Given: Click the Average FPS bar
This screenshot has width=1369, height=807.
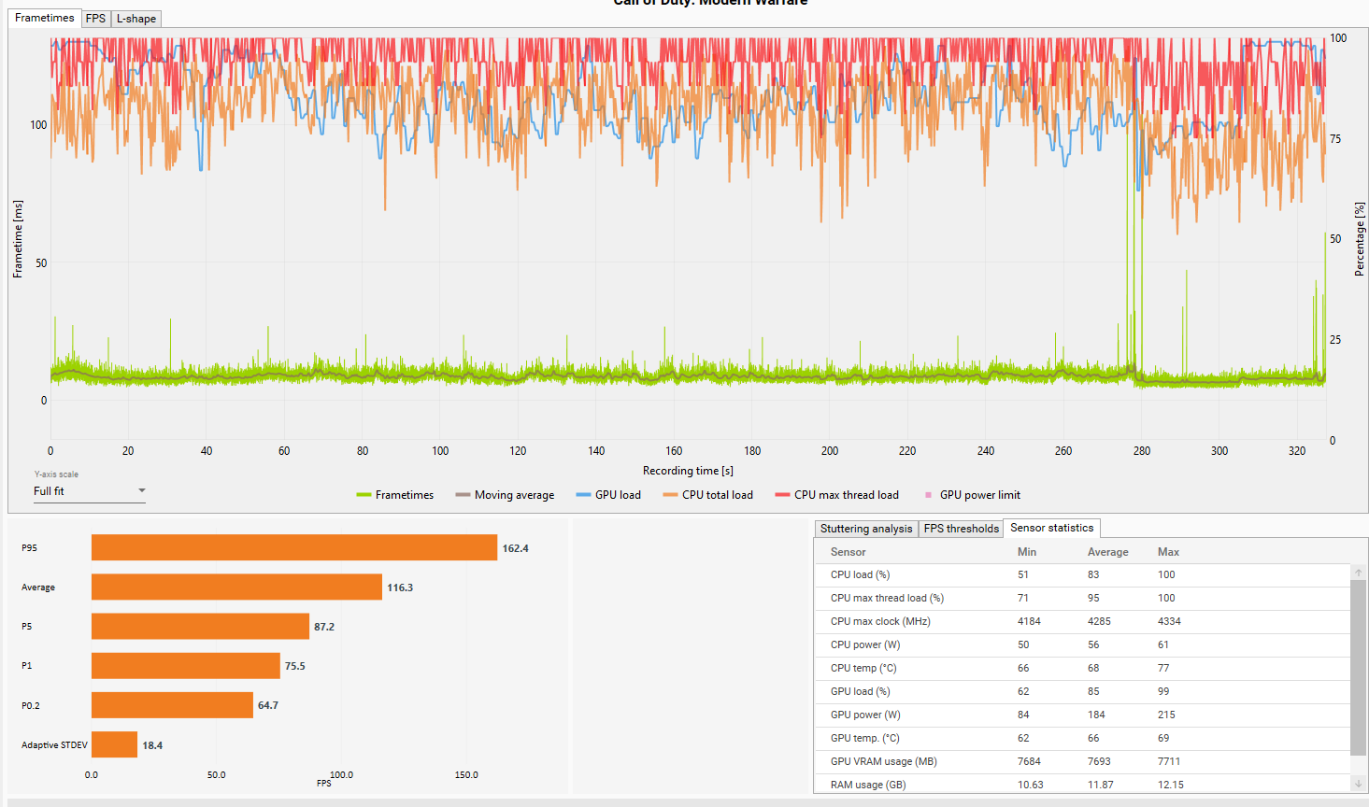Looking at the screenshot, I should click(x=236, y=587).
